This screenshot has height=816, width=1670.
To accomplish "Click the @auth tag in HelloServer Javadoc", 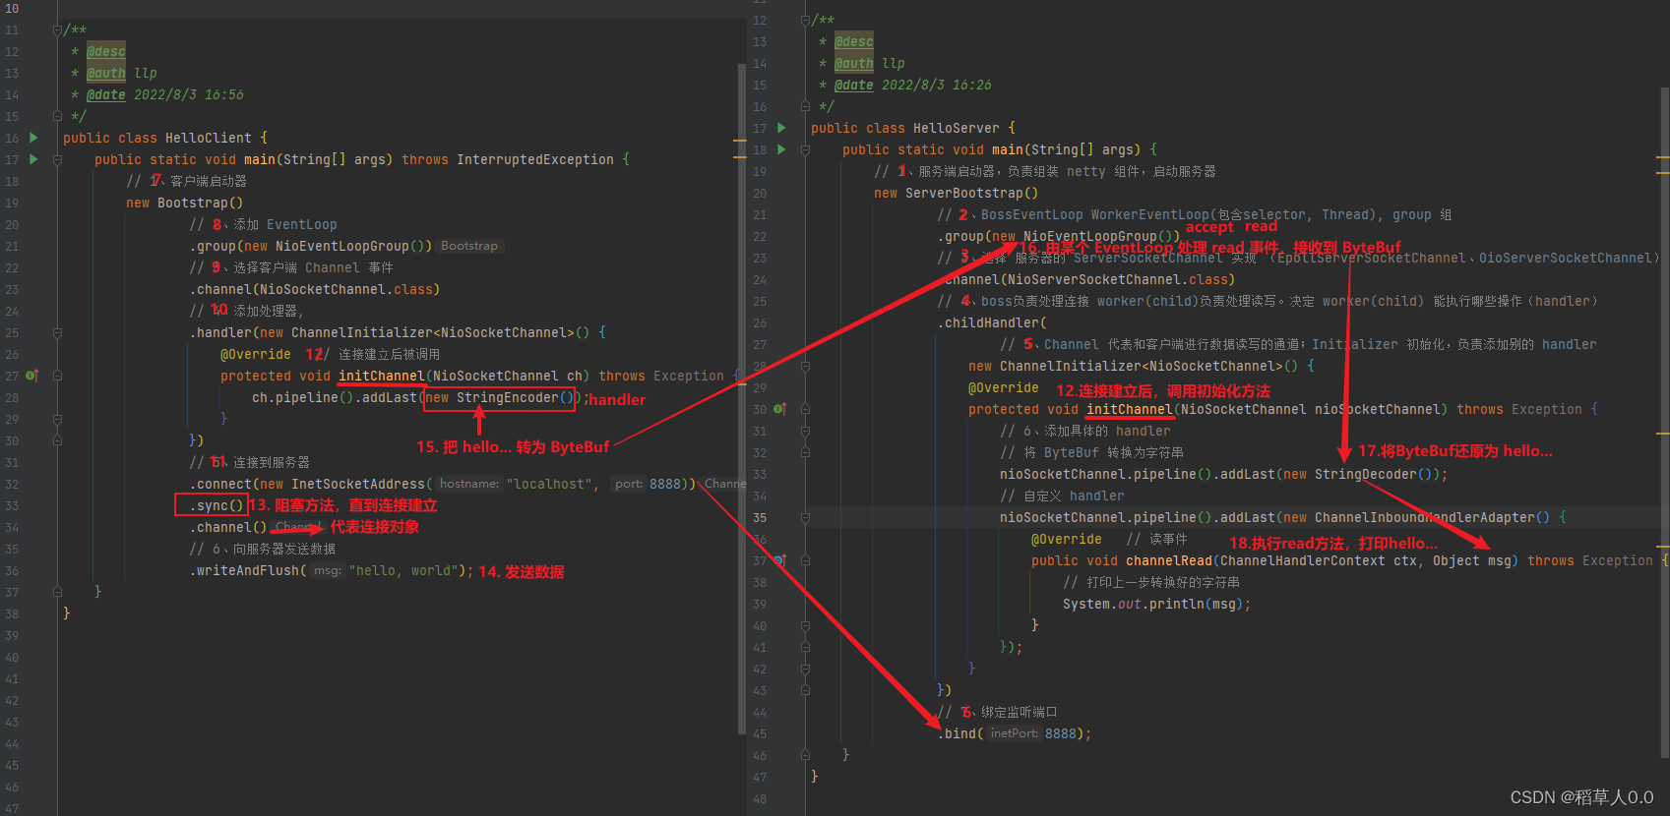I will pyautogui.click(x=854, y=63).
